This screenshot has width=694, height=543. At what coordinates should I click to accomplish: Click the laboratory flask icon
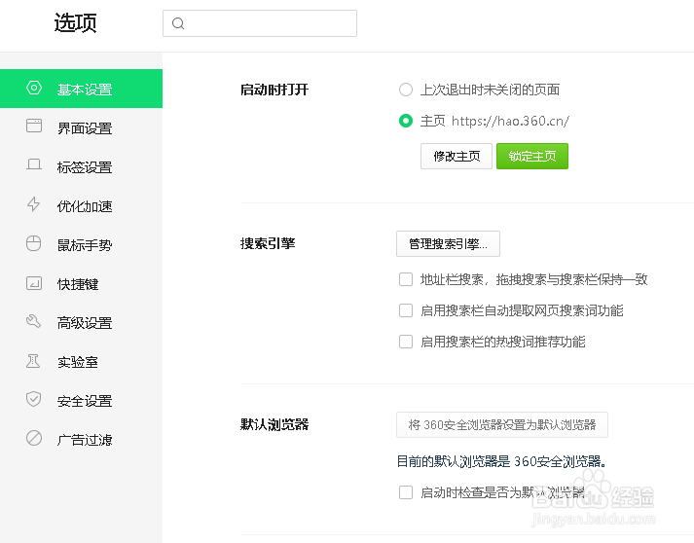(34, 361)
